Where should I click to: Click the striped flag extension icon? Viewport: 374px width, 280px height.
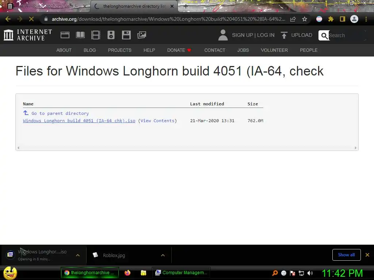(319, 19)
